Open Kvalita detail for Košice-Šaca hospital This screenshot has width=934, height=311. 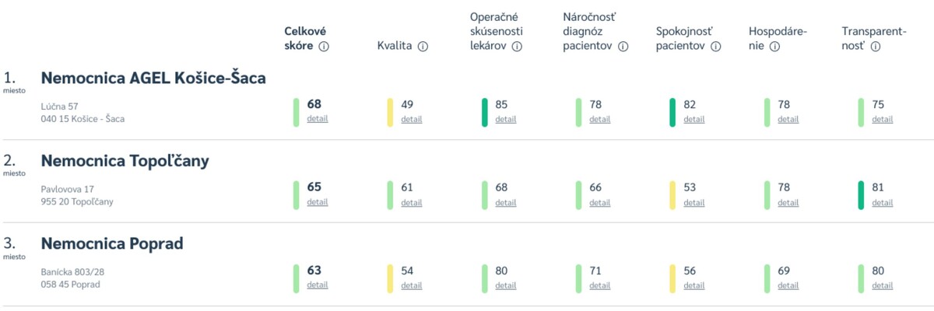[x=412, y=119]
